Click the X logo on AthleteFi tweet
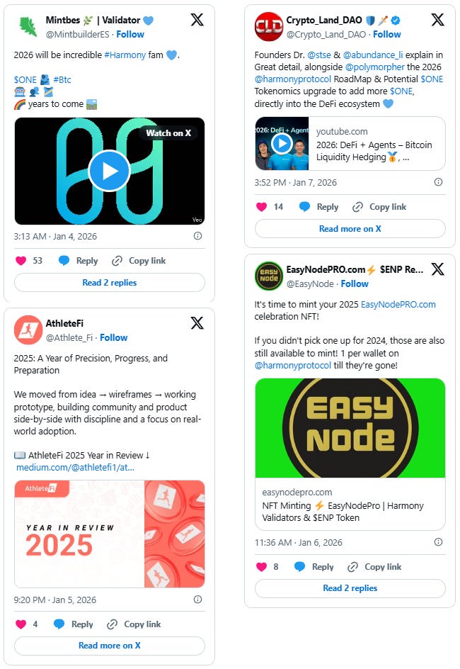460x669 pixels. coord(197,323)
